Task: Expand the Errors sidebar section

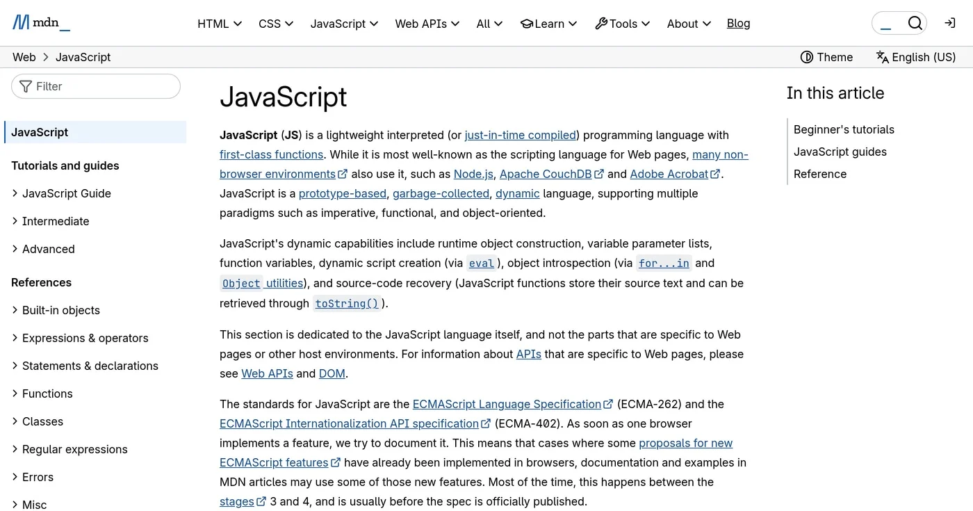Action: pyautogui.click(x=33, y=477)
